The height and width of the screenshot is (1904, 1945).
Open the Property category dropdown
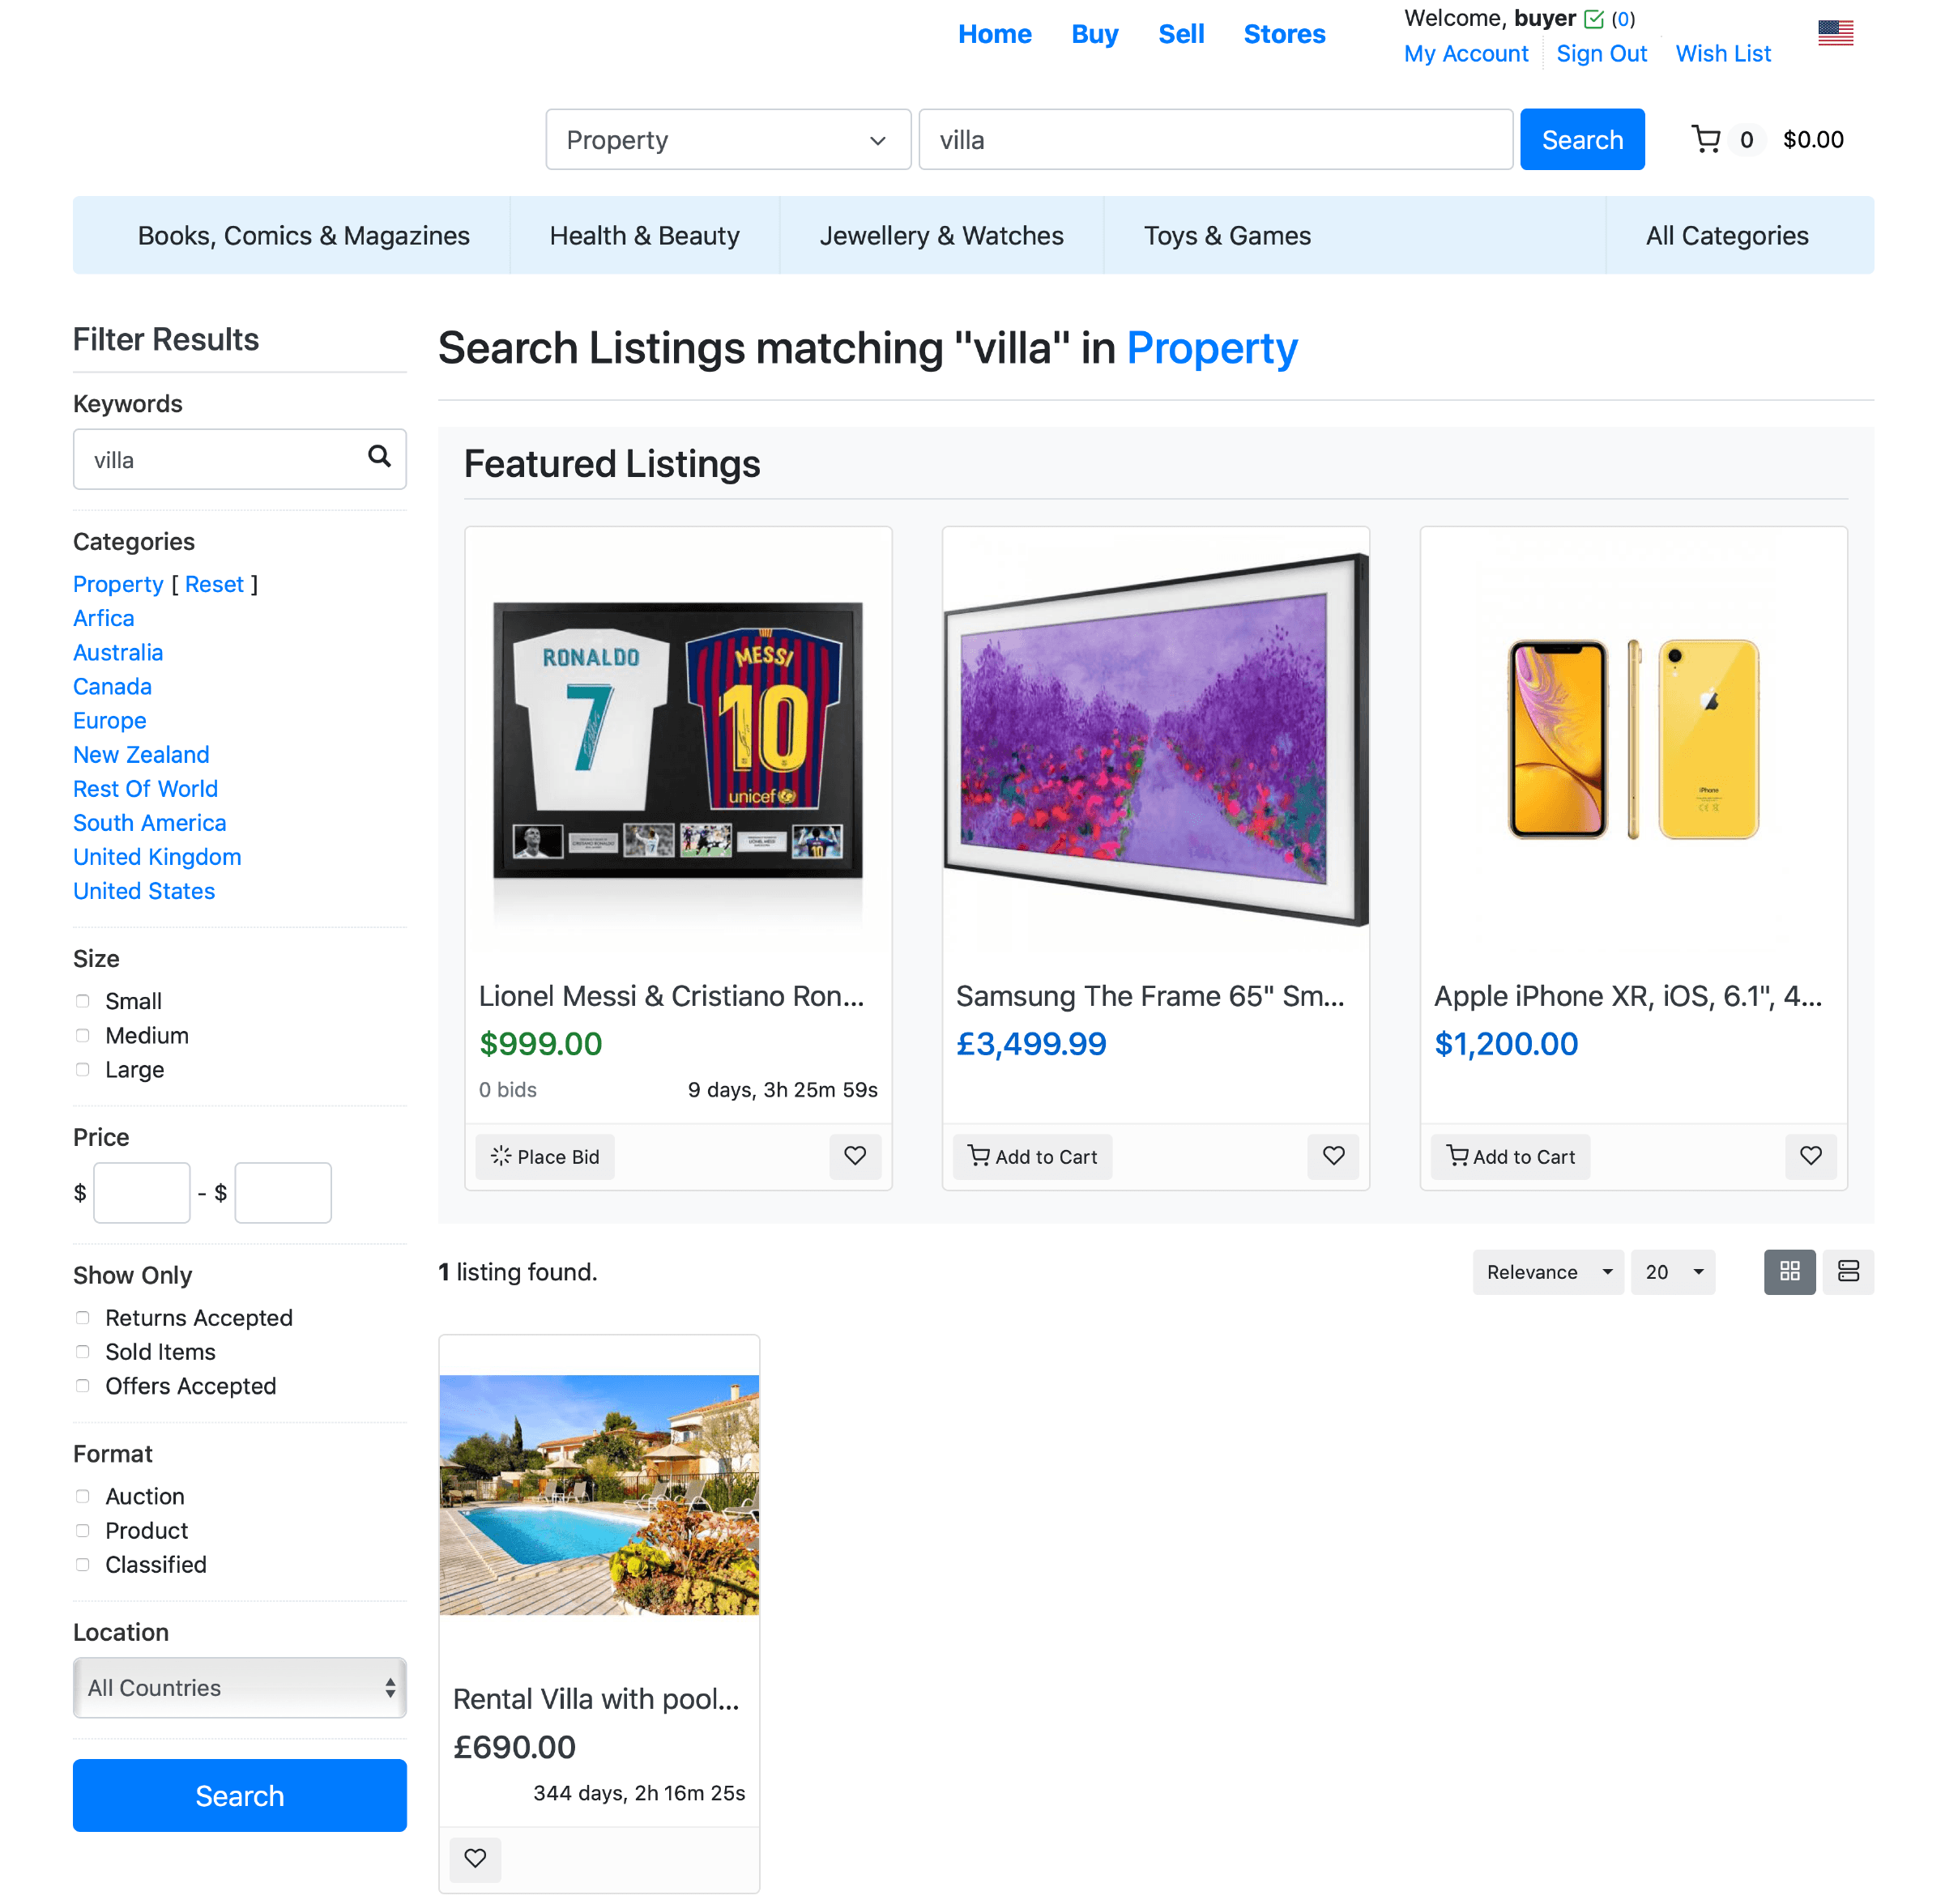pyautogui.click(x=728, y=140)
